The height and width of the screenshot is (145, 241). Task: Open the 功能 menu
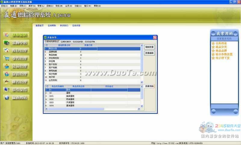coord(78,6)
